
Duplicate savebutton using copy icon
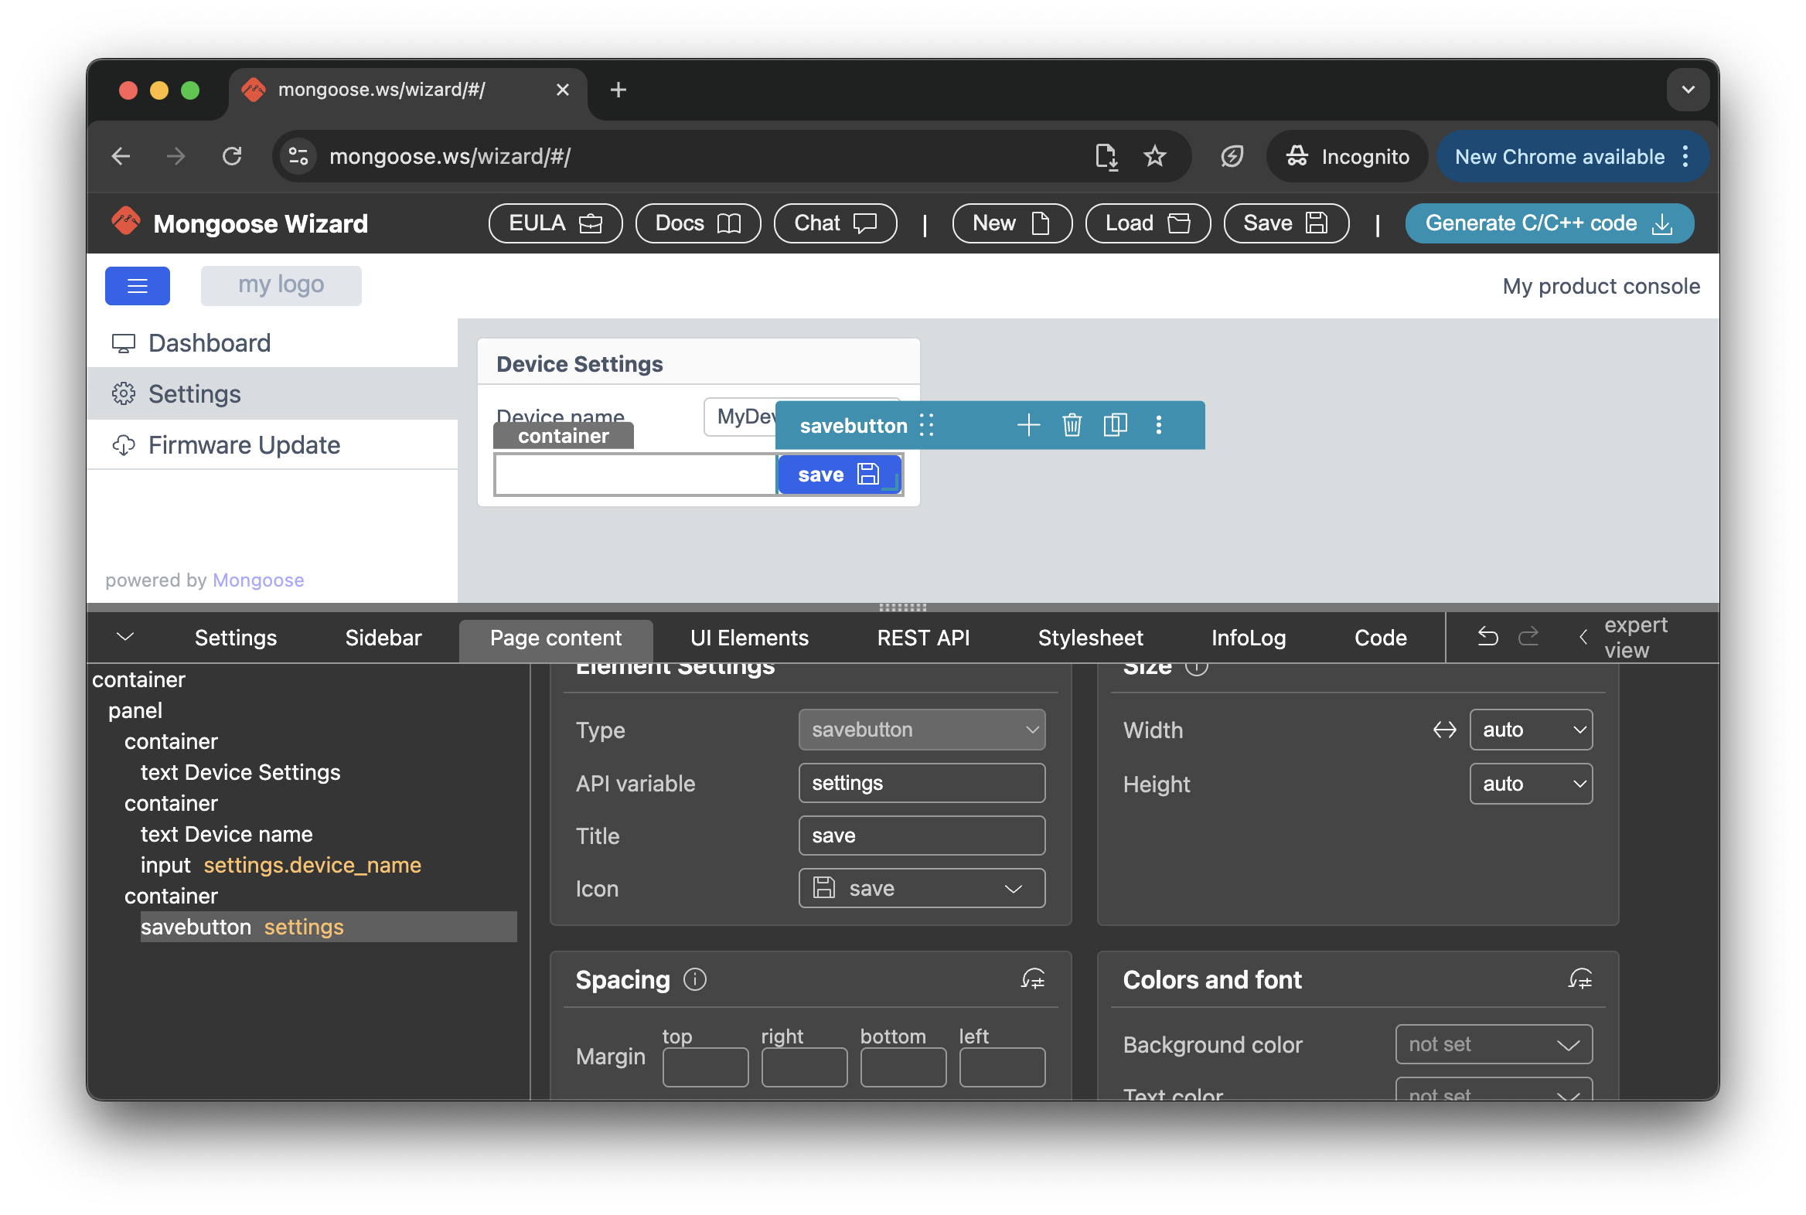(x=1115, y=424)
